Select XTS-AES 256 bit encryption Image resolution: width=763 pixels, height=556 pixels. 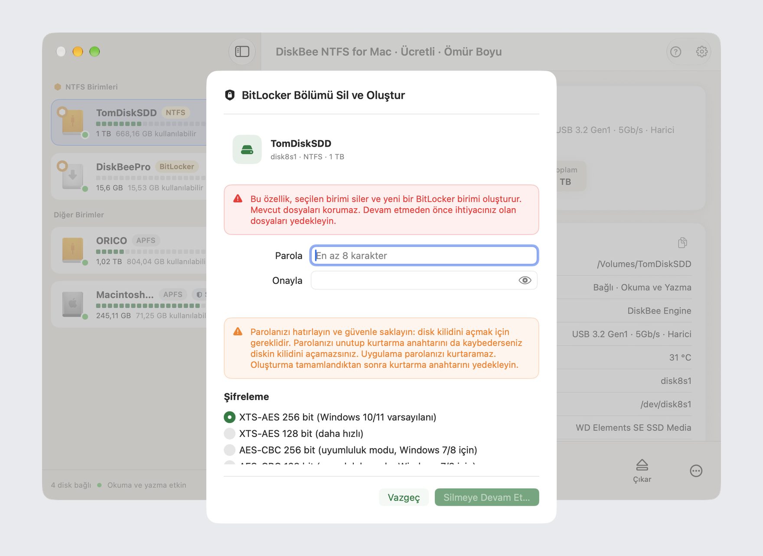229,417
